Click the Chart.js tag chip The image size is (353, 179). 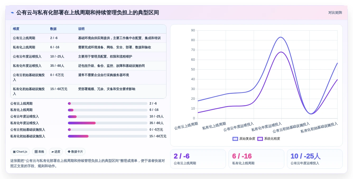coord(20,152)
